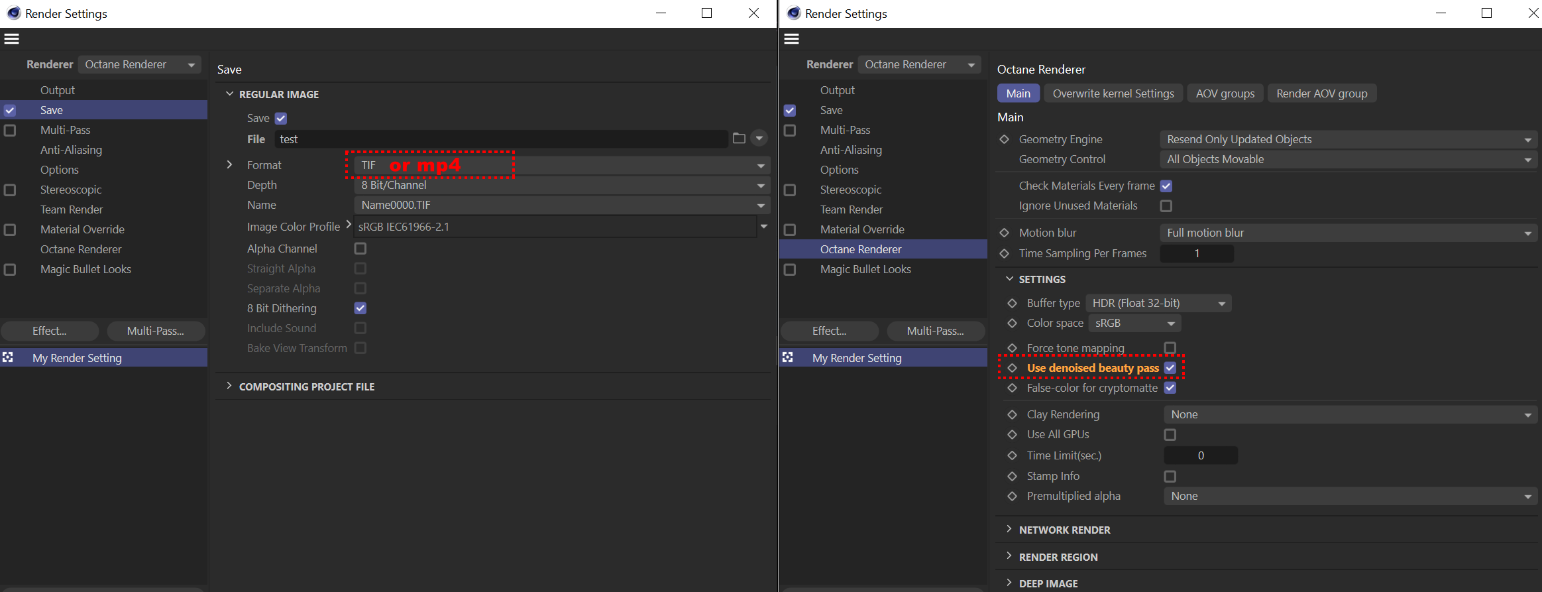This screenshot has height=592, width=1542.
Task: Expand Compositing Project File section
Action: tap(229, 386)
